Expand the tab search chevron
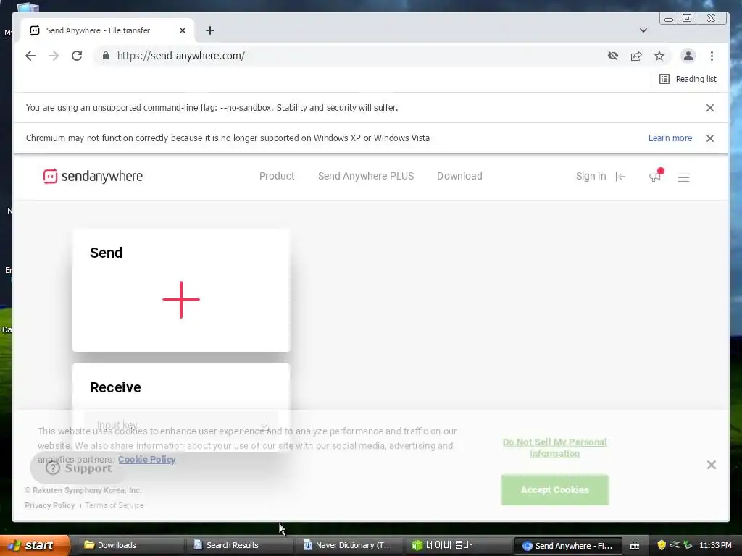This screenshot has width=742, height=556. click(643, 30)
